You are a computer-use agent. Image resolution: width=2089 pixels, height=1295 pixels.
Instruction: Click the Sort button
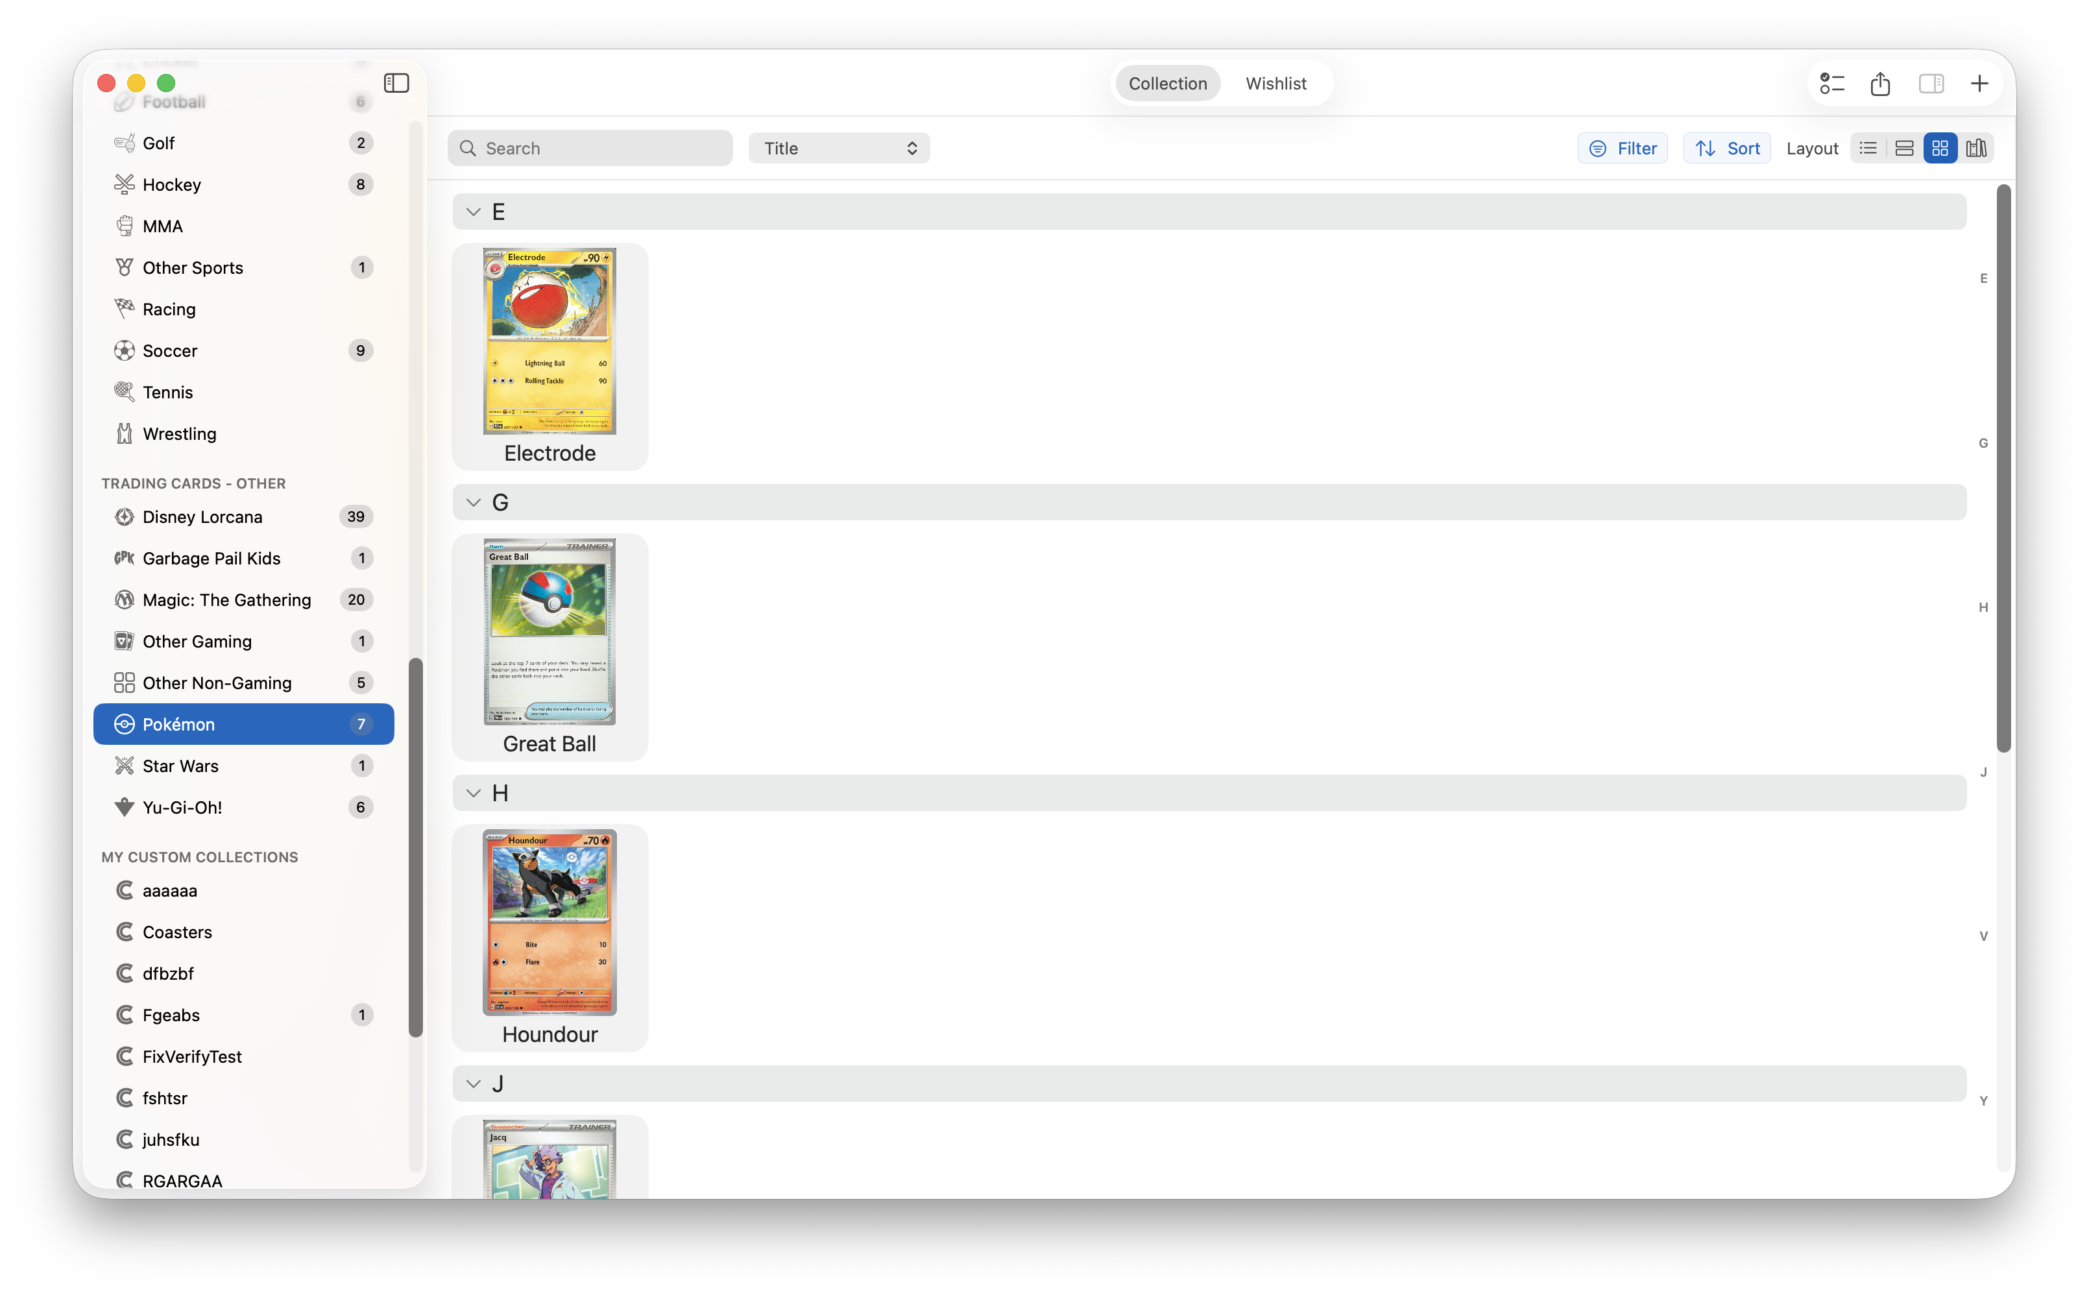pos(1726,147)
